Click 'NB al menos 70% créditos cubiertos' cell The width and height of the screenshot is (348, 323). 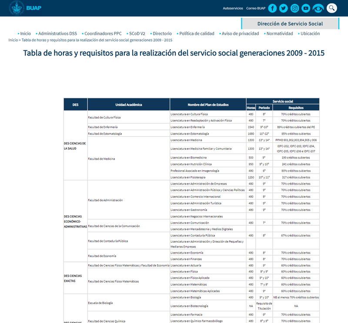tap(296, 297)
